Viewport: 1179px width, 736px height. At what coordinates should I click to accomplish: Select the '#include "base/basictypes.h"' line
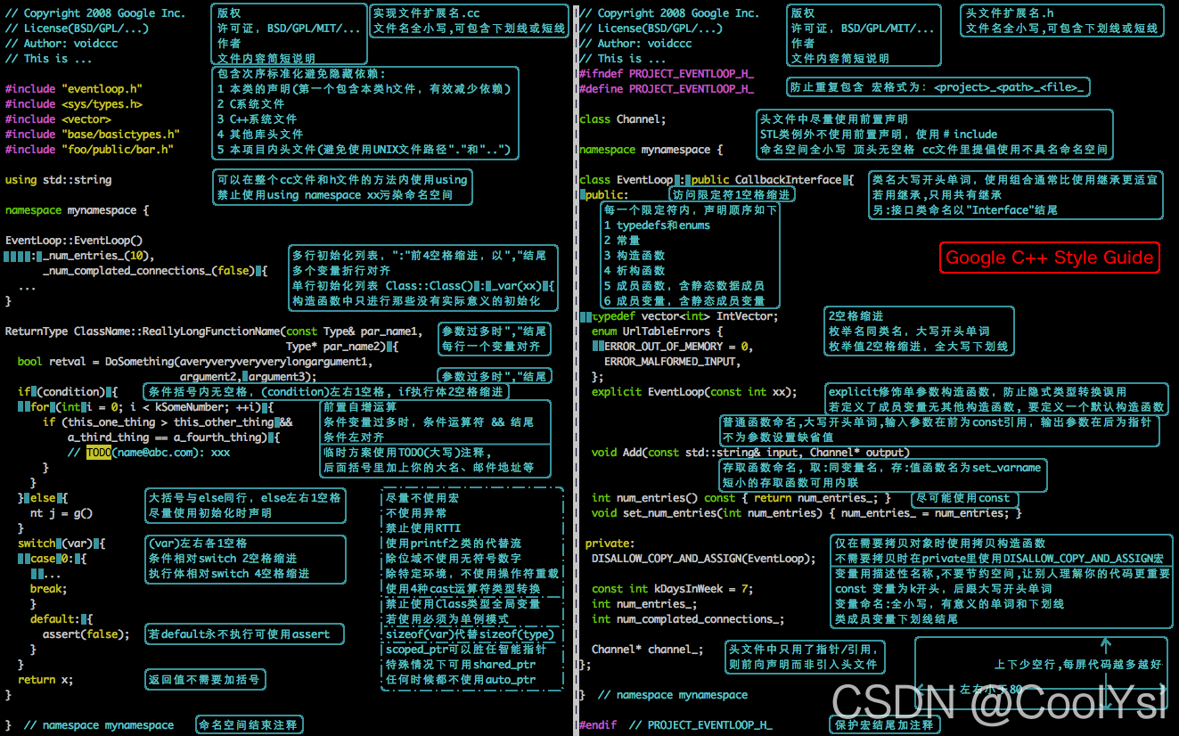pos(93,135)
